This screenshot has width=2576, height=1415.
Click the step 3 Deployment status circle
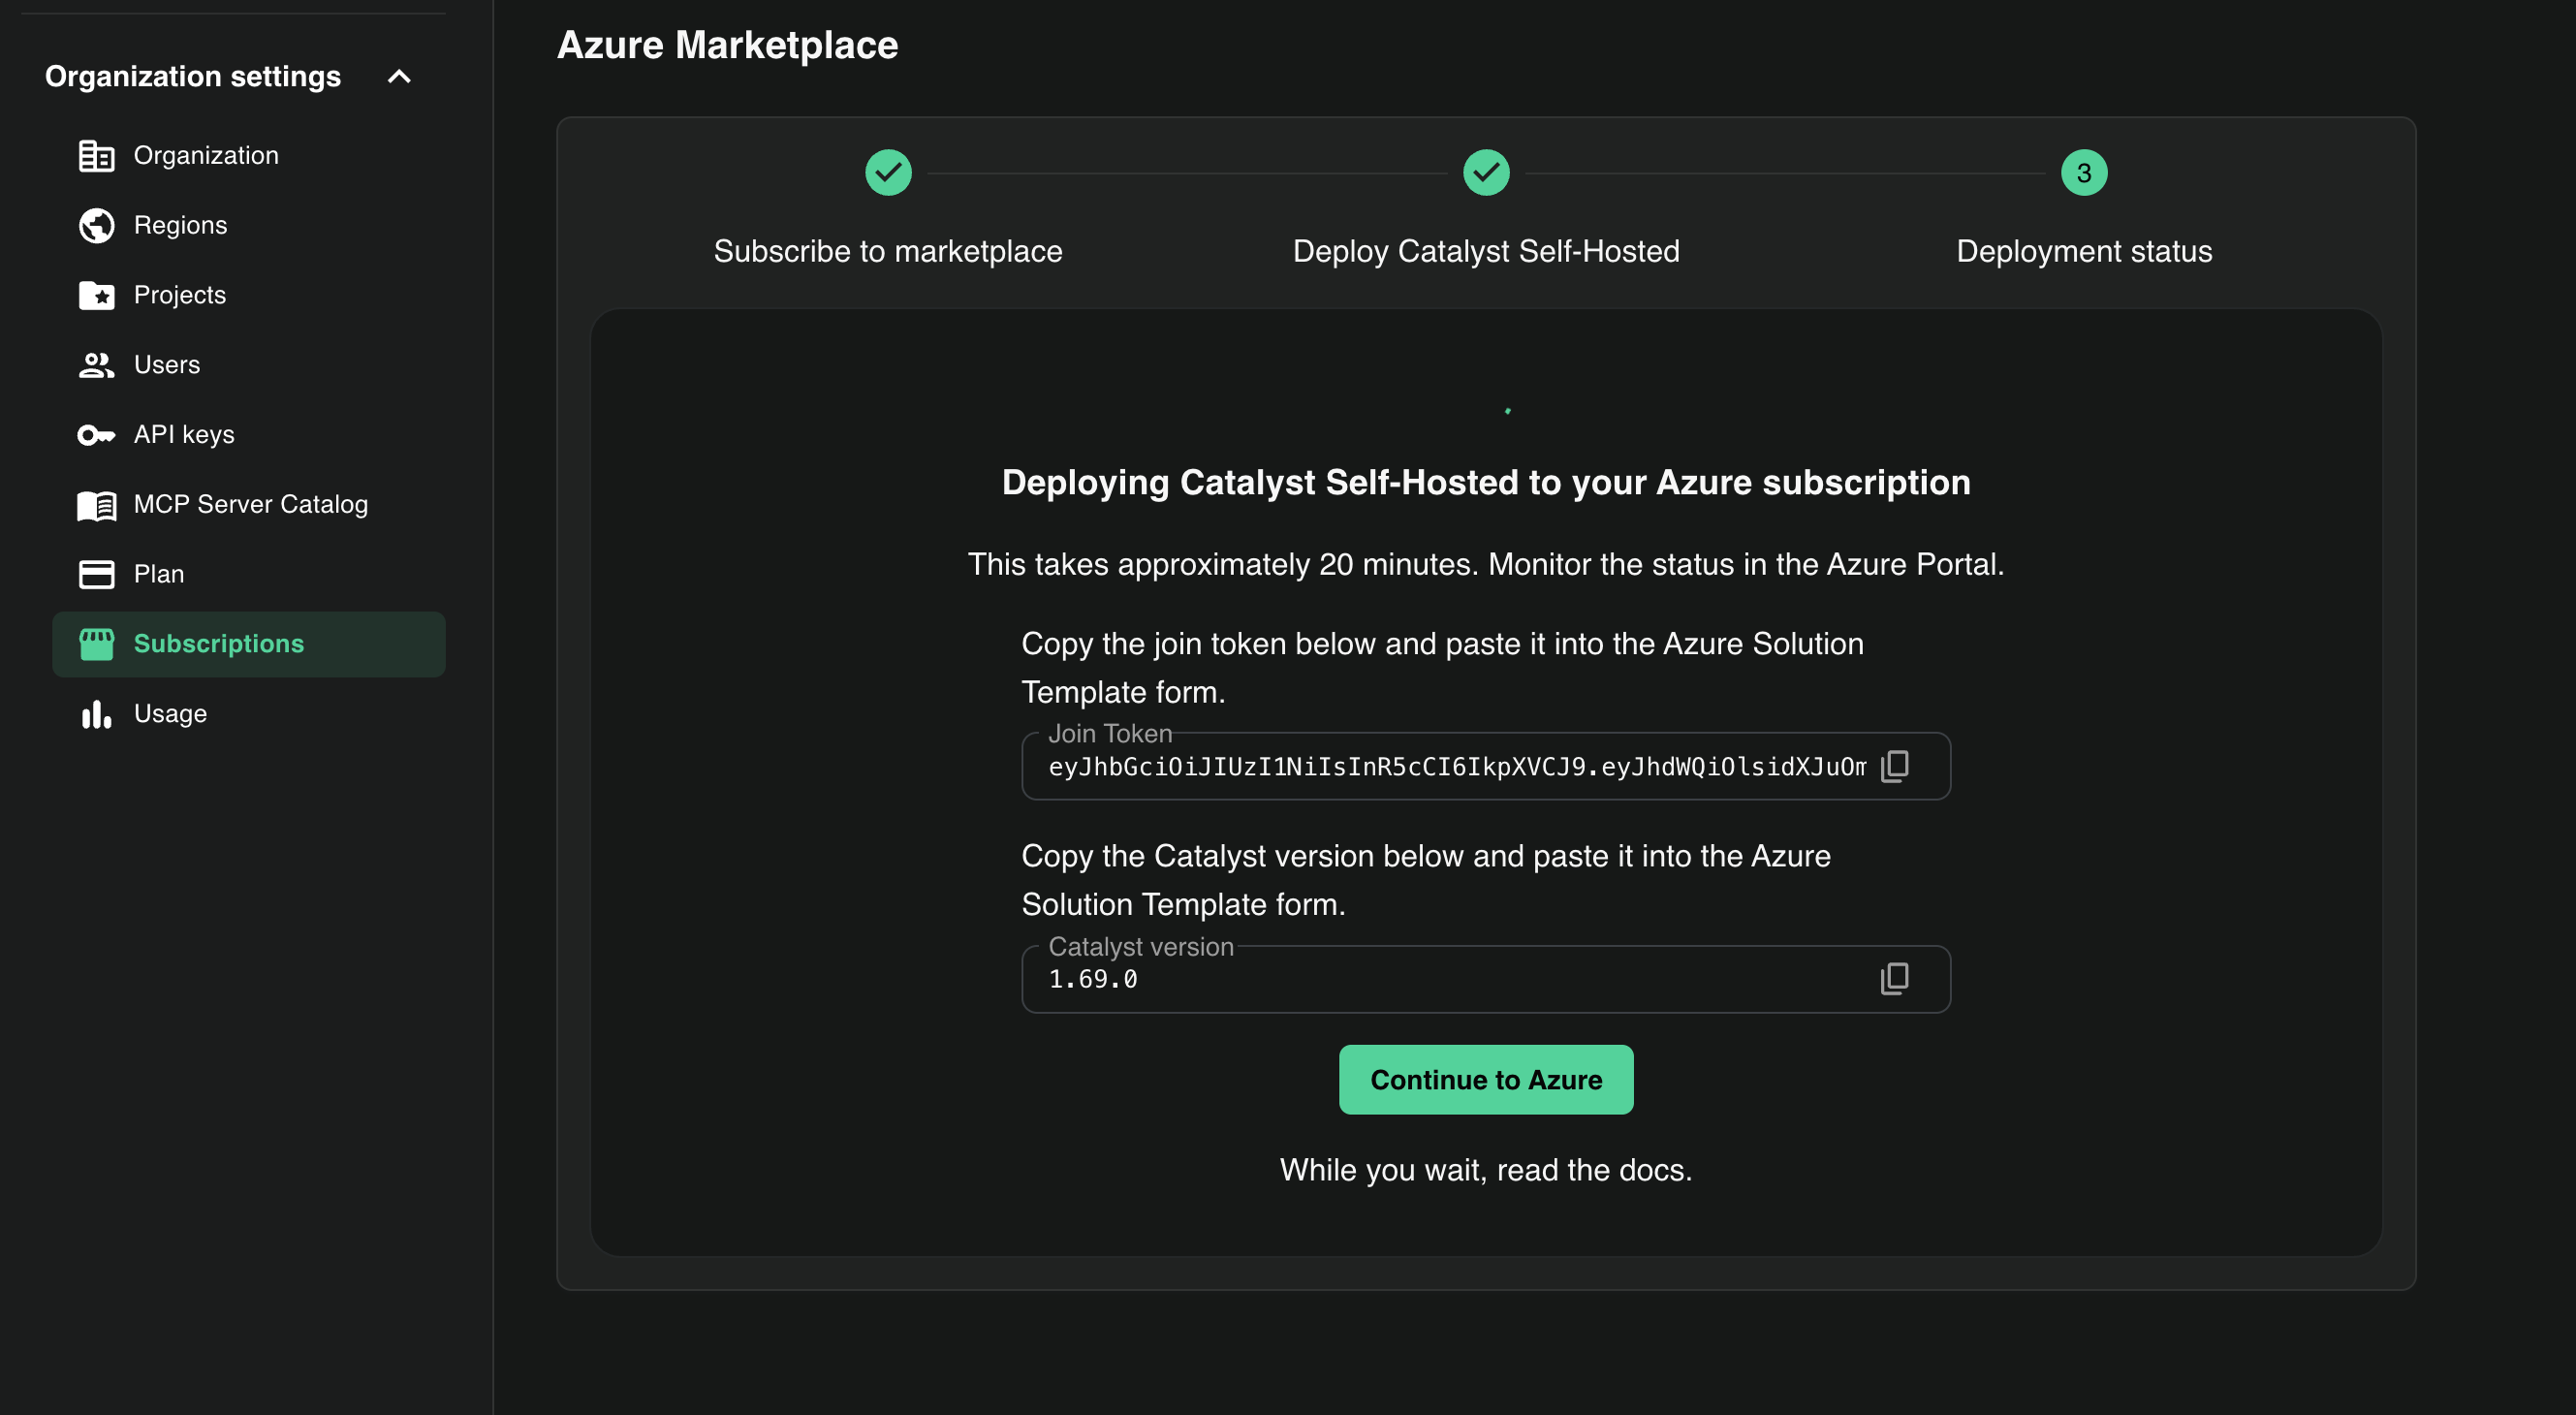(x=2084, y=173)
